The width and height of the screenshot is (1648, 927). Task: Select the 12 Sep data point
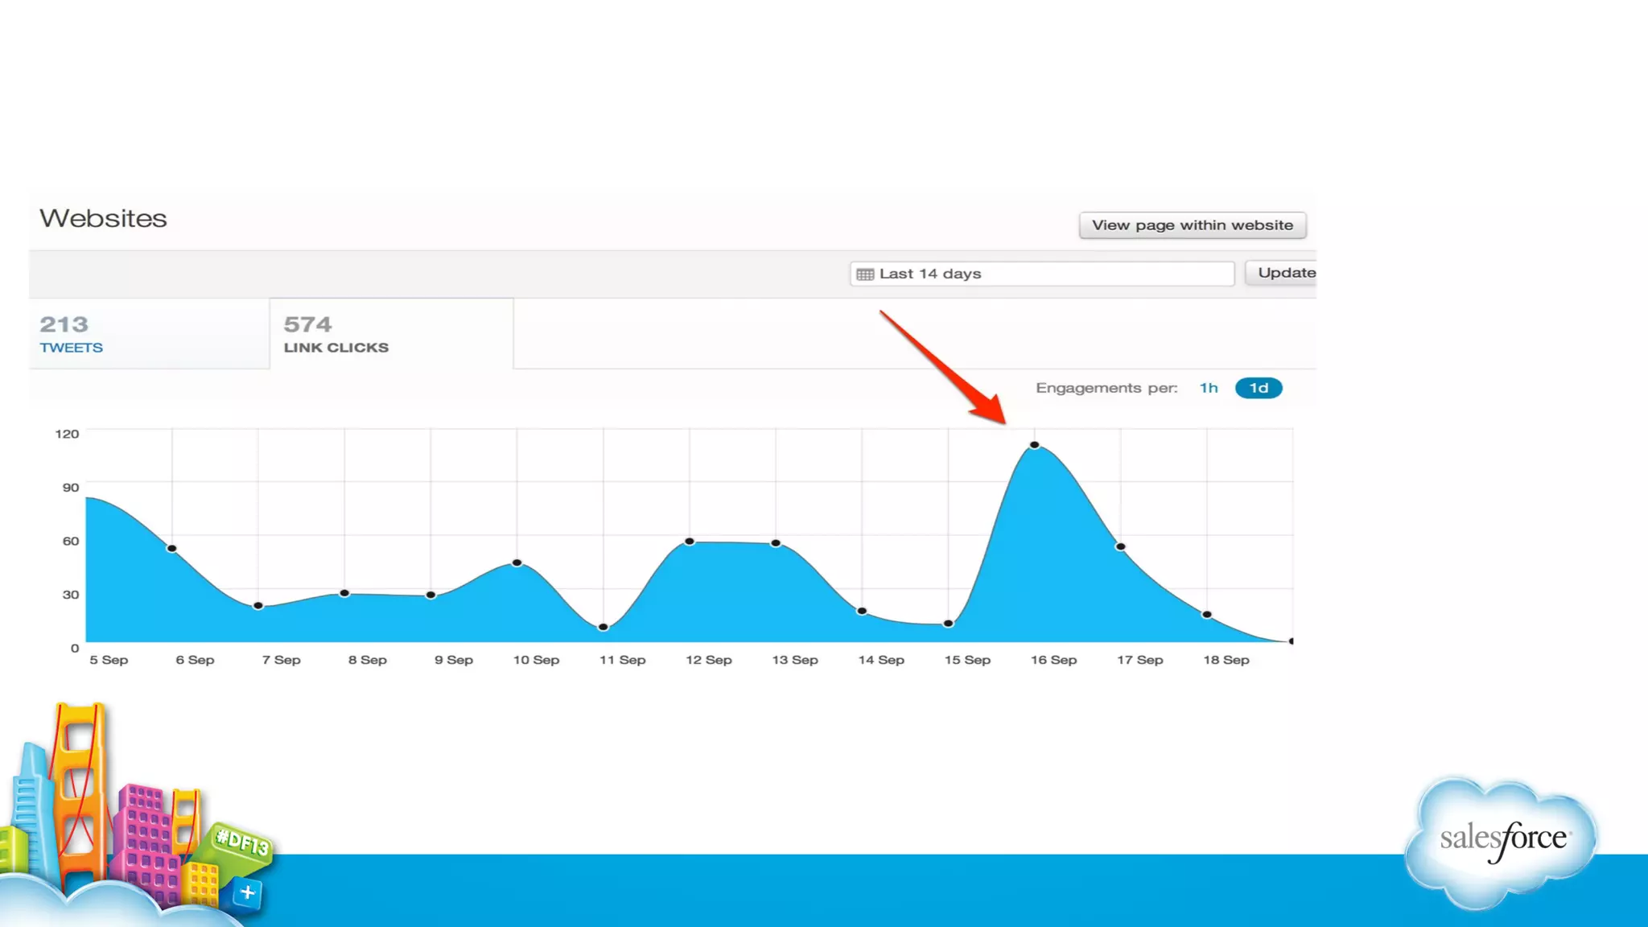coord(690,542)
